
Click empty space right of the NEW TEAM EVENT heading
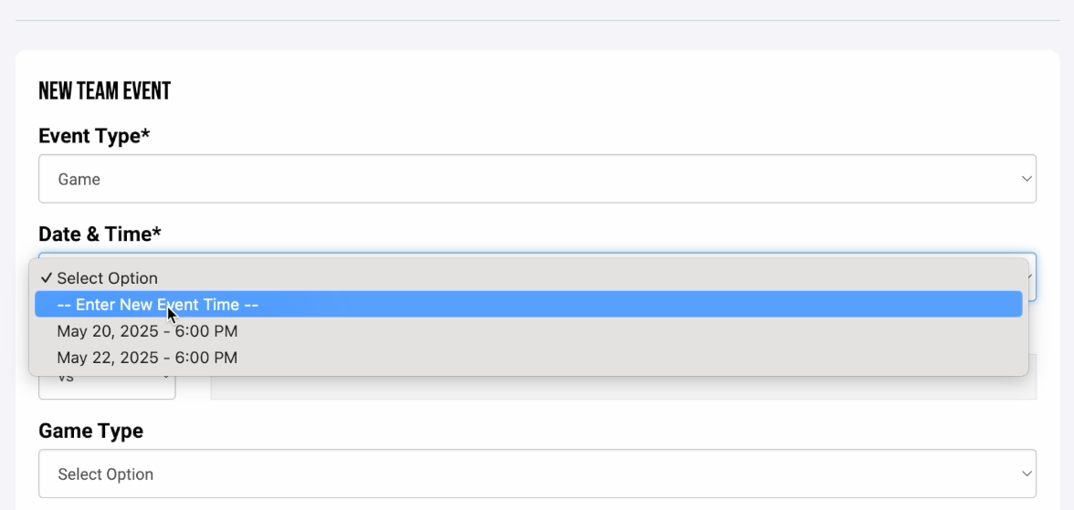pyautogui.click(x=594, y=91)
